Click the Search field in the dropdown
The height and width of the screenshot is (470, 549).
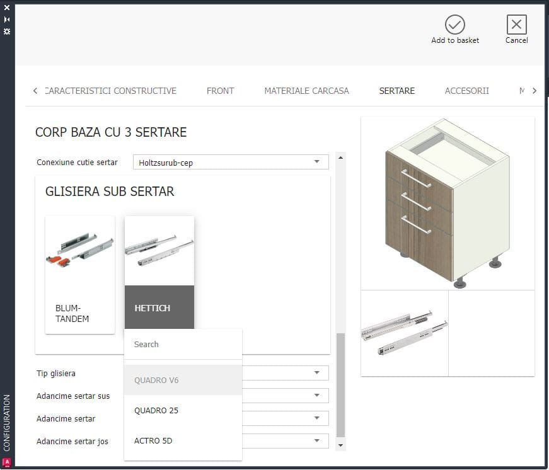point(183,345)
